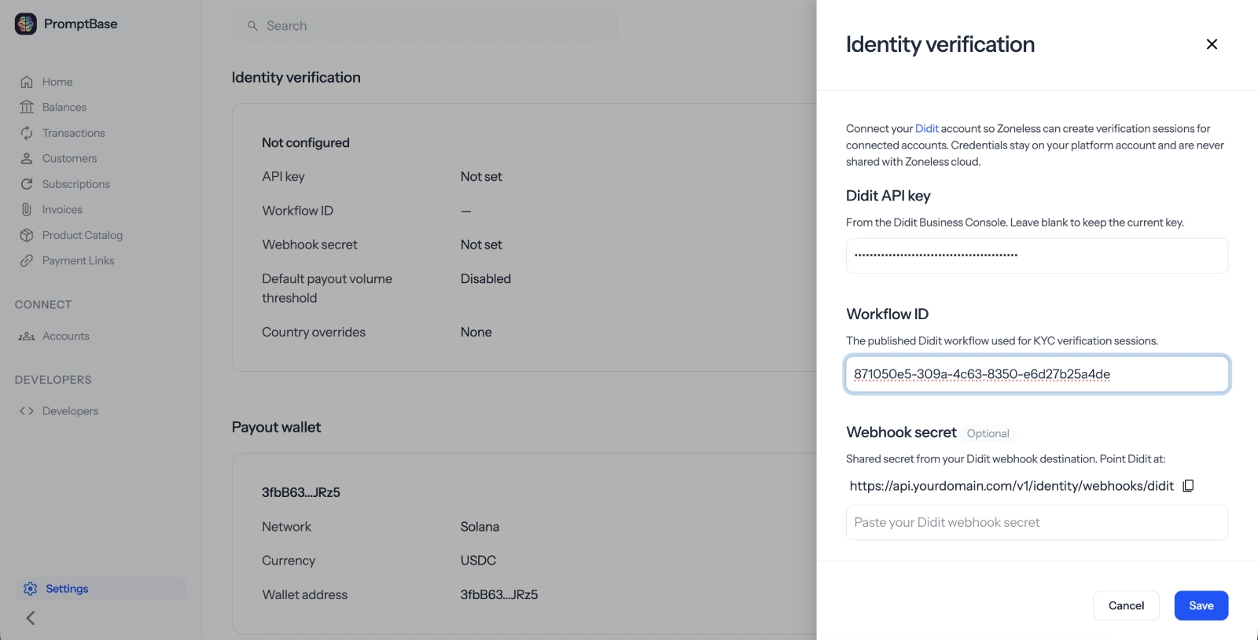This screenshot has width=1258, height=640.
Task: Click the Developers code brackets icon
Action: click(27, 410)
